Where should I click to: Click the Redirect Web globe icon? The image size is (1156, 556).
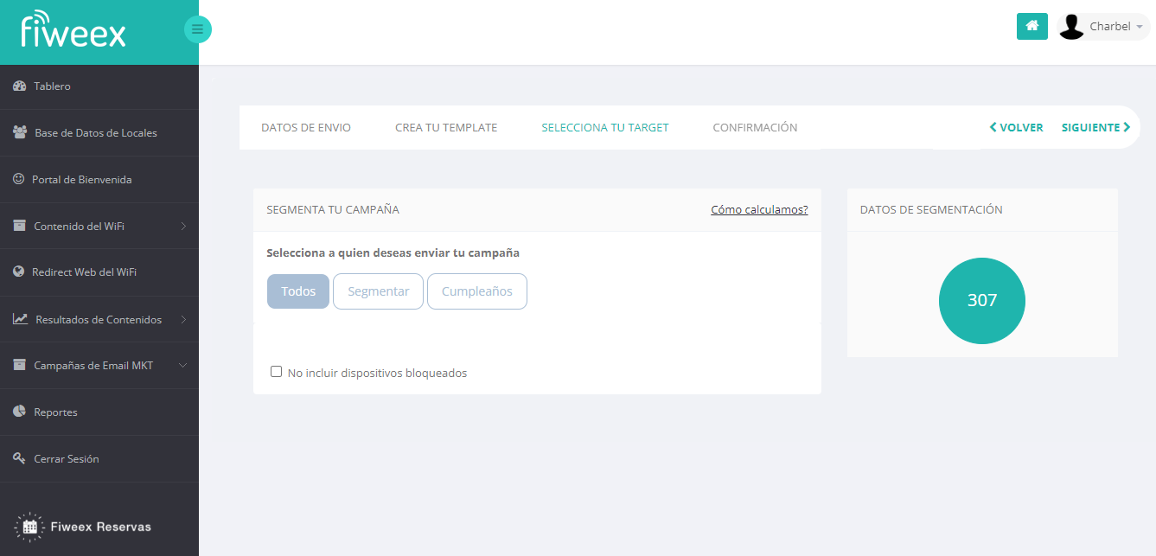[x=18, y=272]
